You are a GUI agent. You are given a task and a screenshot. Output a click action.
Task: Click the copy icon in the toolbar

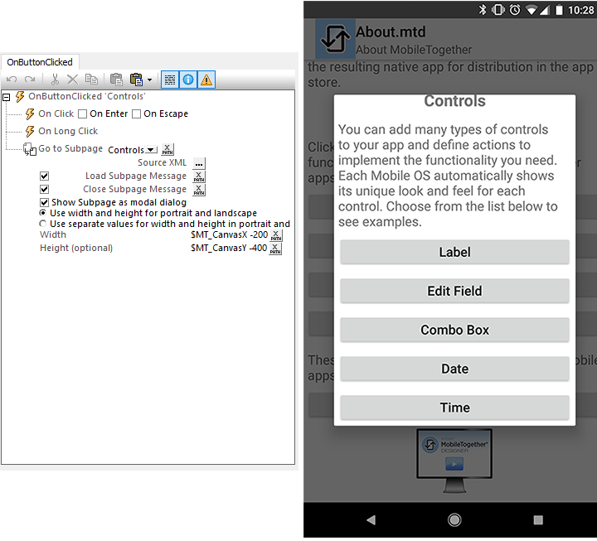(x=91, y=80)
